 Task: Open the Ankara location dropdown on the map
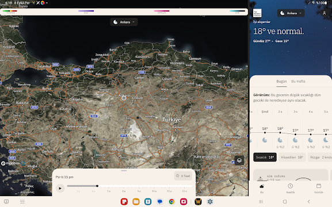(x=124, y=22)
